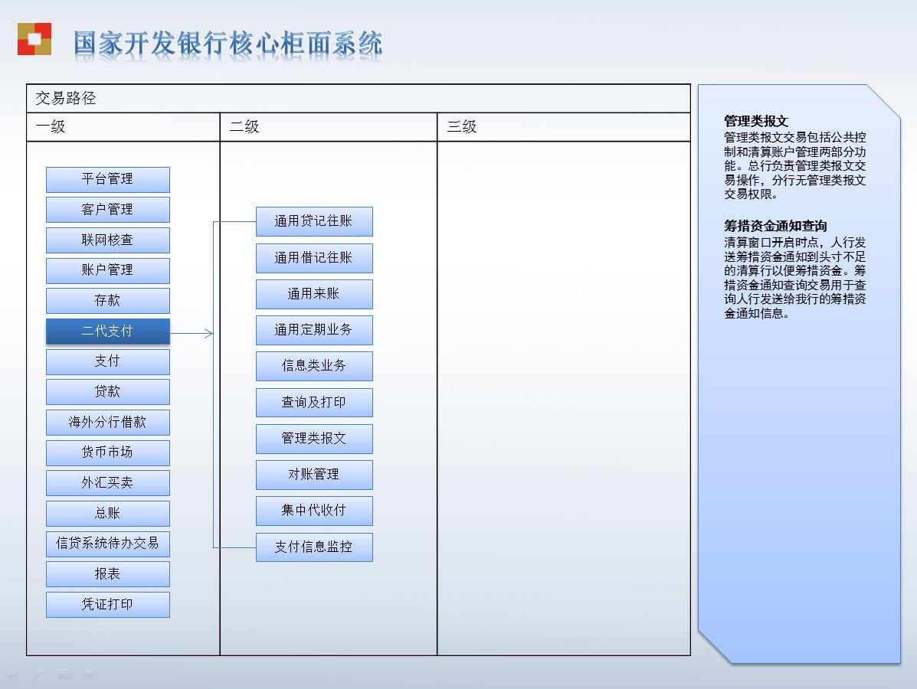The height and width of the screenshot is (689, 917).
Task: Open 通用定期业务
Action: click(314, 331)
